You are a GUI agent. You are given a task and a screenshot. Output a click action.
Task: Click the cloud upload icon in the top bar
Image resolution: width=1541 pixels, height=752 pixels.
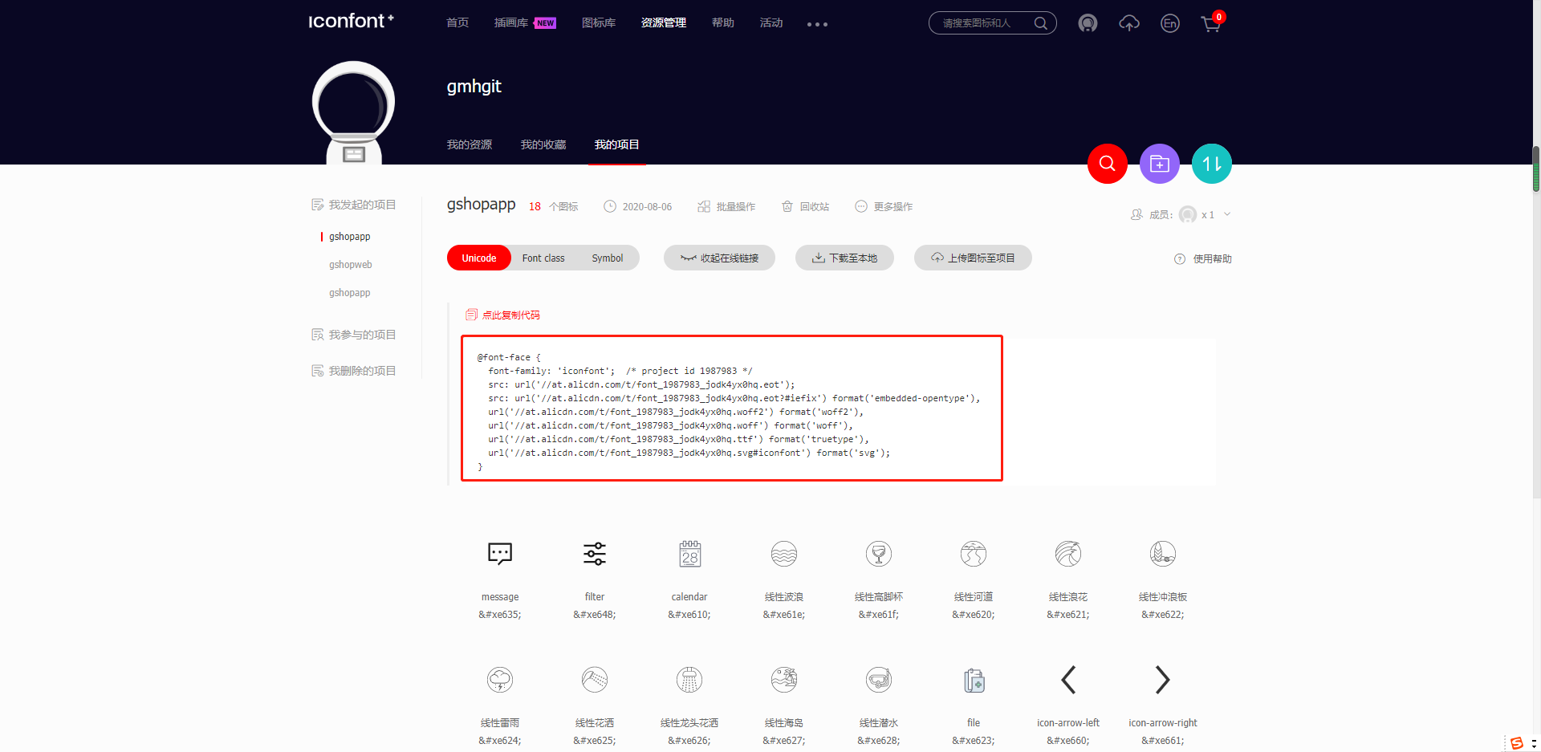tap(1128, 23)
